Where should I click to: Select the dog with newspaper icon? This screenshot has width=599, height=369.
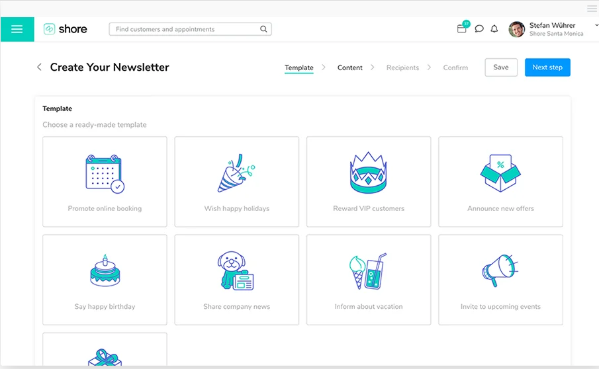click(x=236, y=270)
